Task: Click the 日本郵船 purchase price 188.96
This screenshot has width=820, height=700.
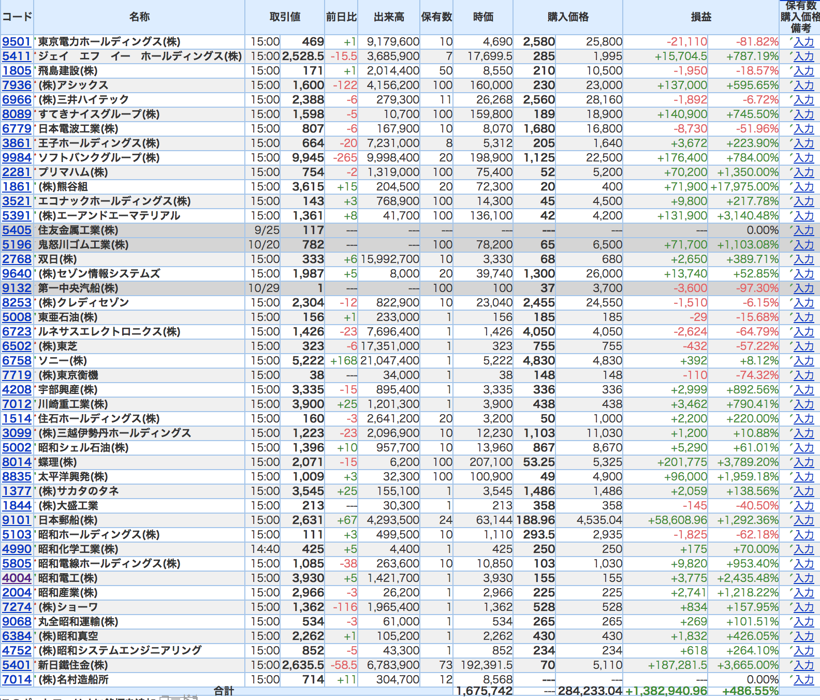Action: click(x=536, y=520)
